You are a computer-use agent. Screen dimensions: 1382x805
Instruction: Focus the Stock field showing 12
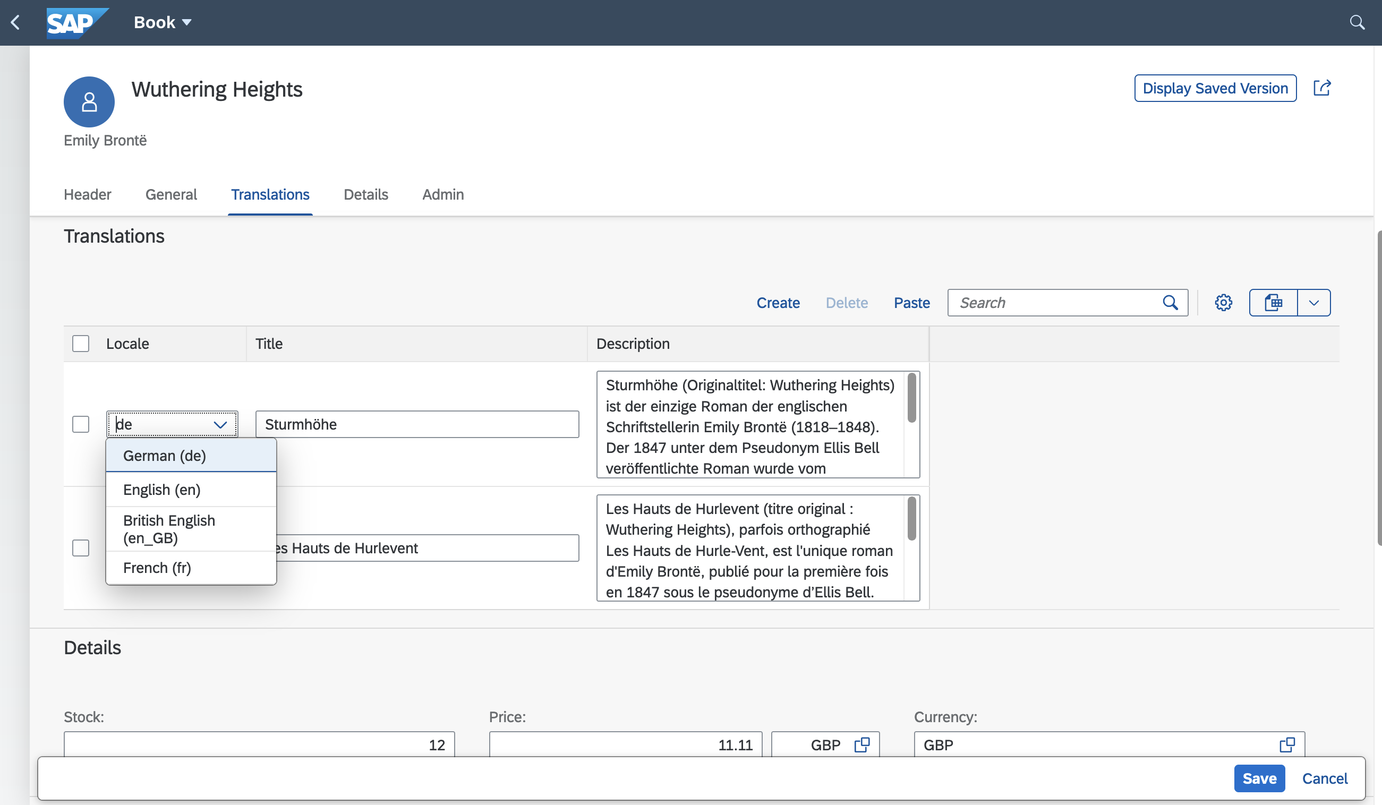click(x=259, y=744)
